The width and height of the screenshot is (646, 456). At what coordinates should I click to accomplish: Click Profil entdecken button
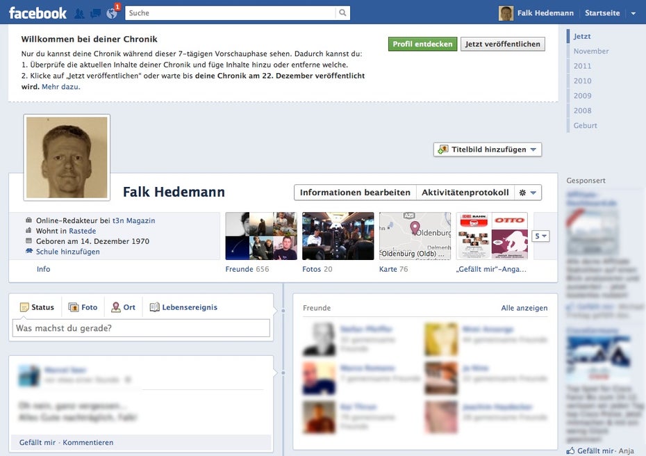pos(422,44)
